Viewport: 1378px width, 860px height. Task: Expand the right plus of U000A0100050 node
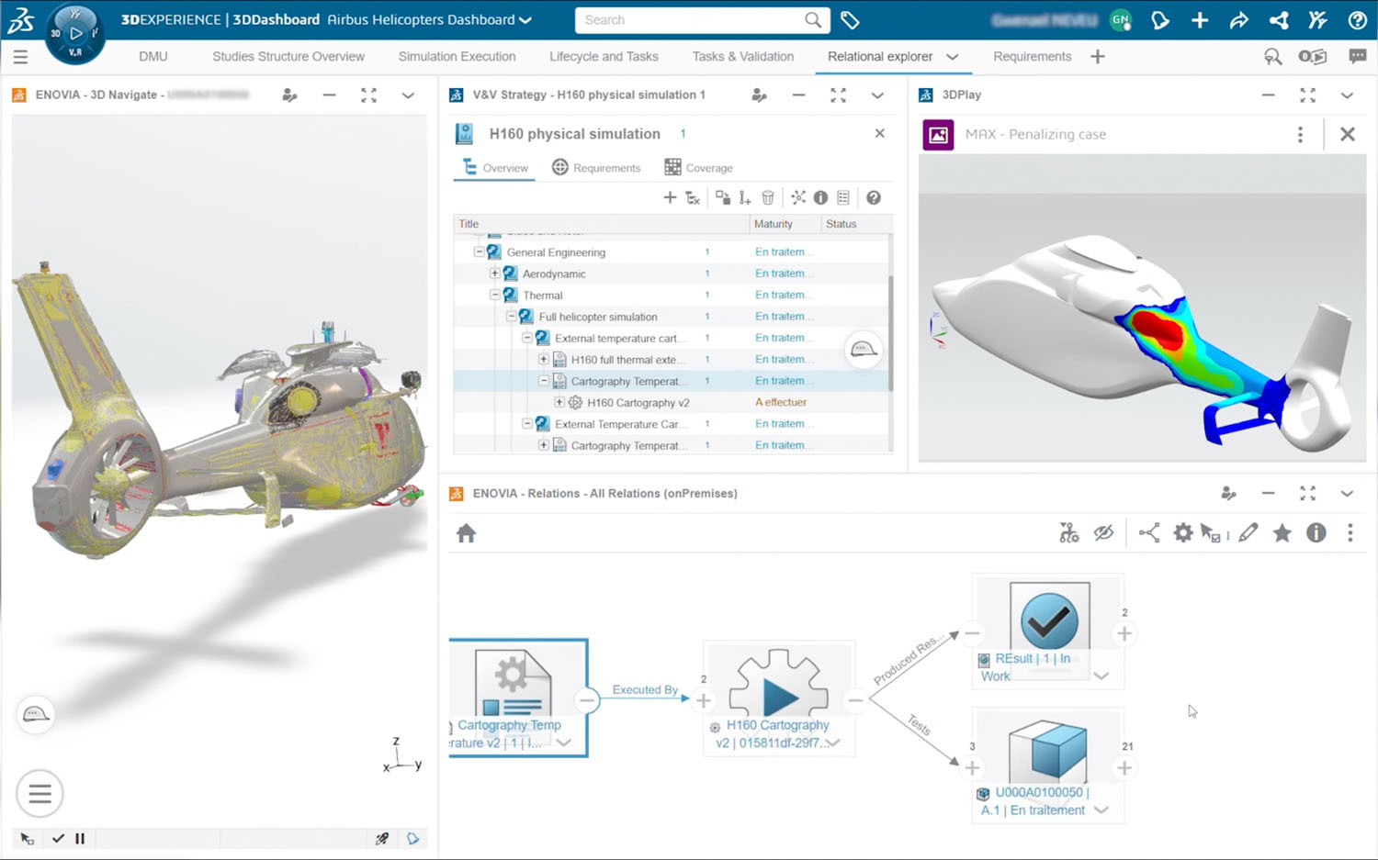click(1124, 767)
